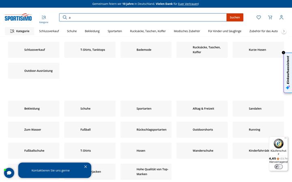The width and height of the screenshot is (292, 182).
Task: Open the small Kategorie icon beside the logo
Action: tap(44, 19)
